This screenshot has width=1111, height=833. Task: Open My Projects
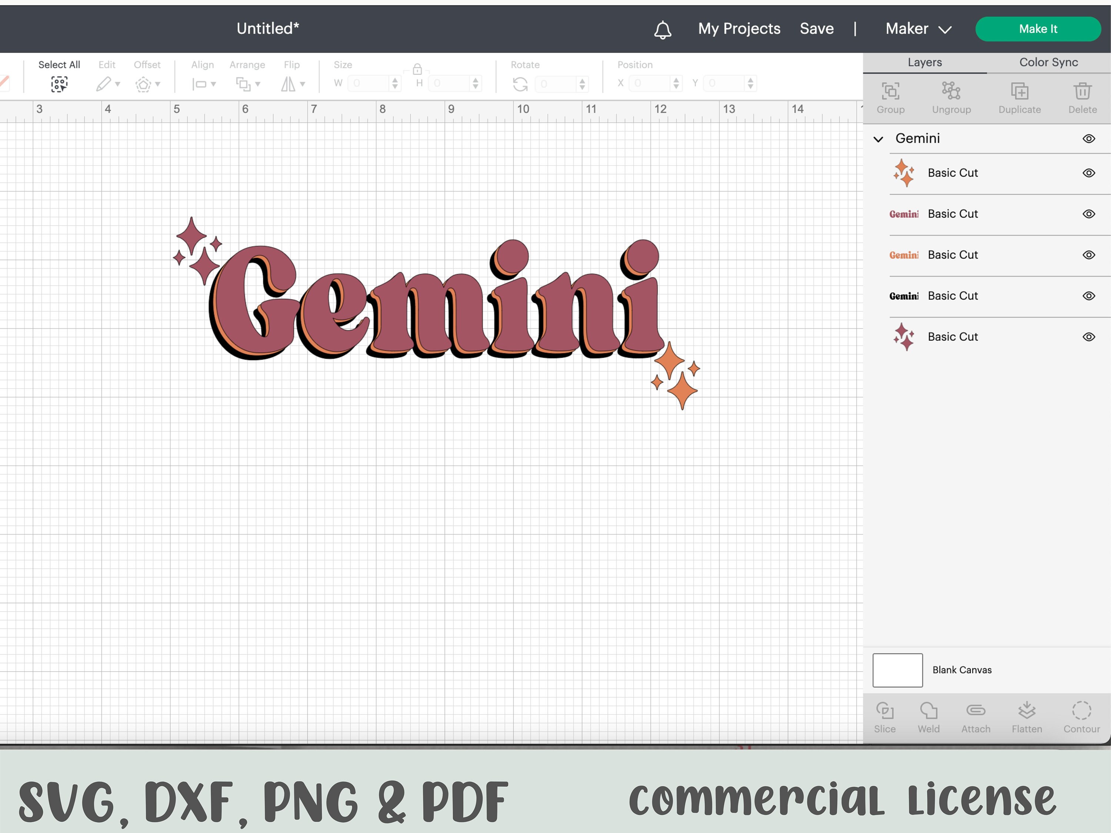coord(739,29)
